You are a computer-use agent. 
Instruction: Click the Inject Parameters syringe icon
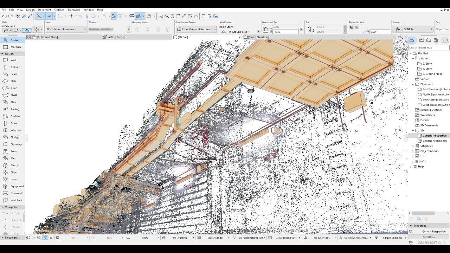(30, 16)
